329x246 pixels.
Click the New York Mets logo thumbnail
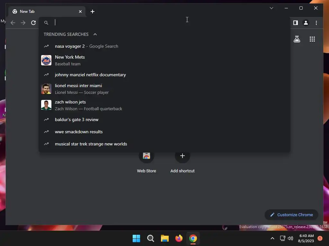pyautogui.click(x=46, y=60)
